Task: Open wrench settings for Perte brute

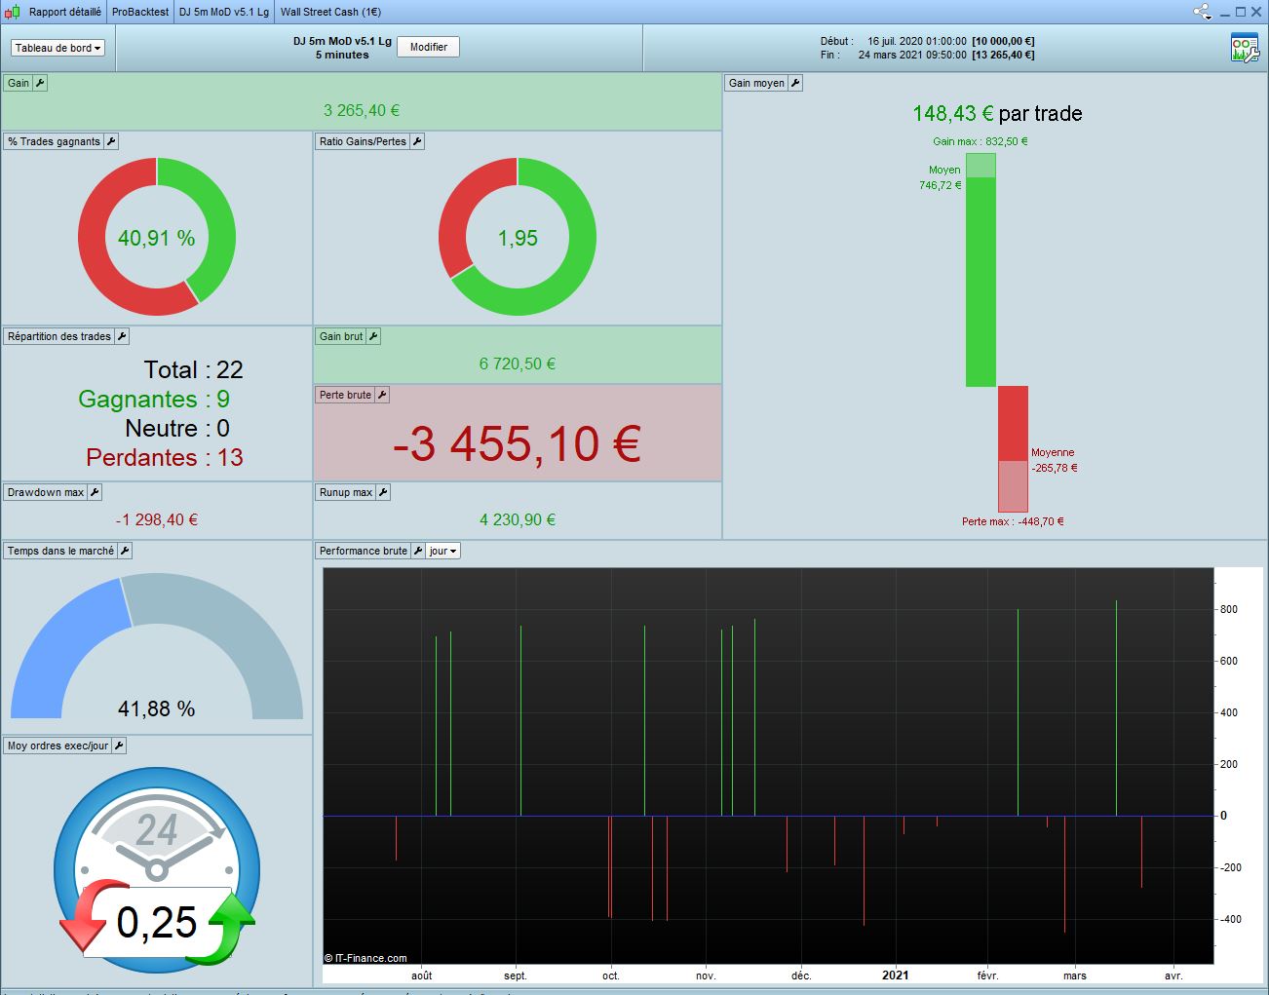Action: (382, 395)
